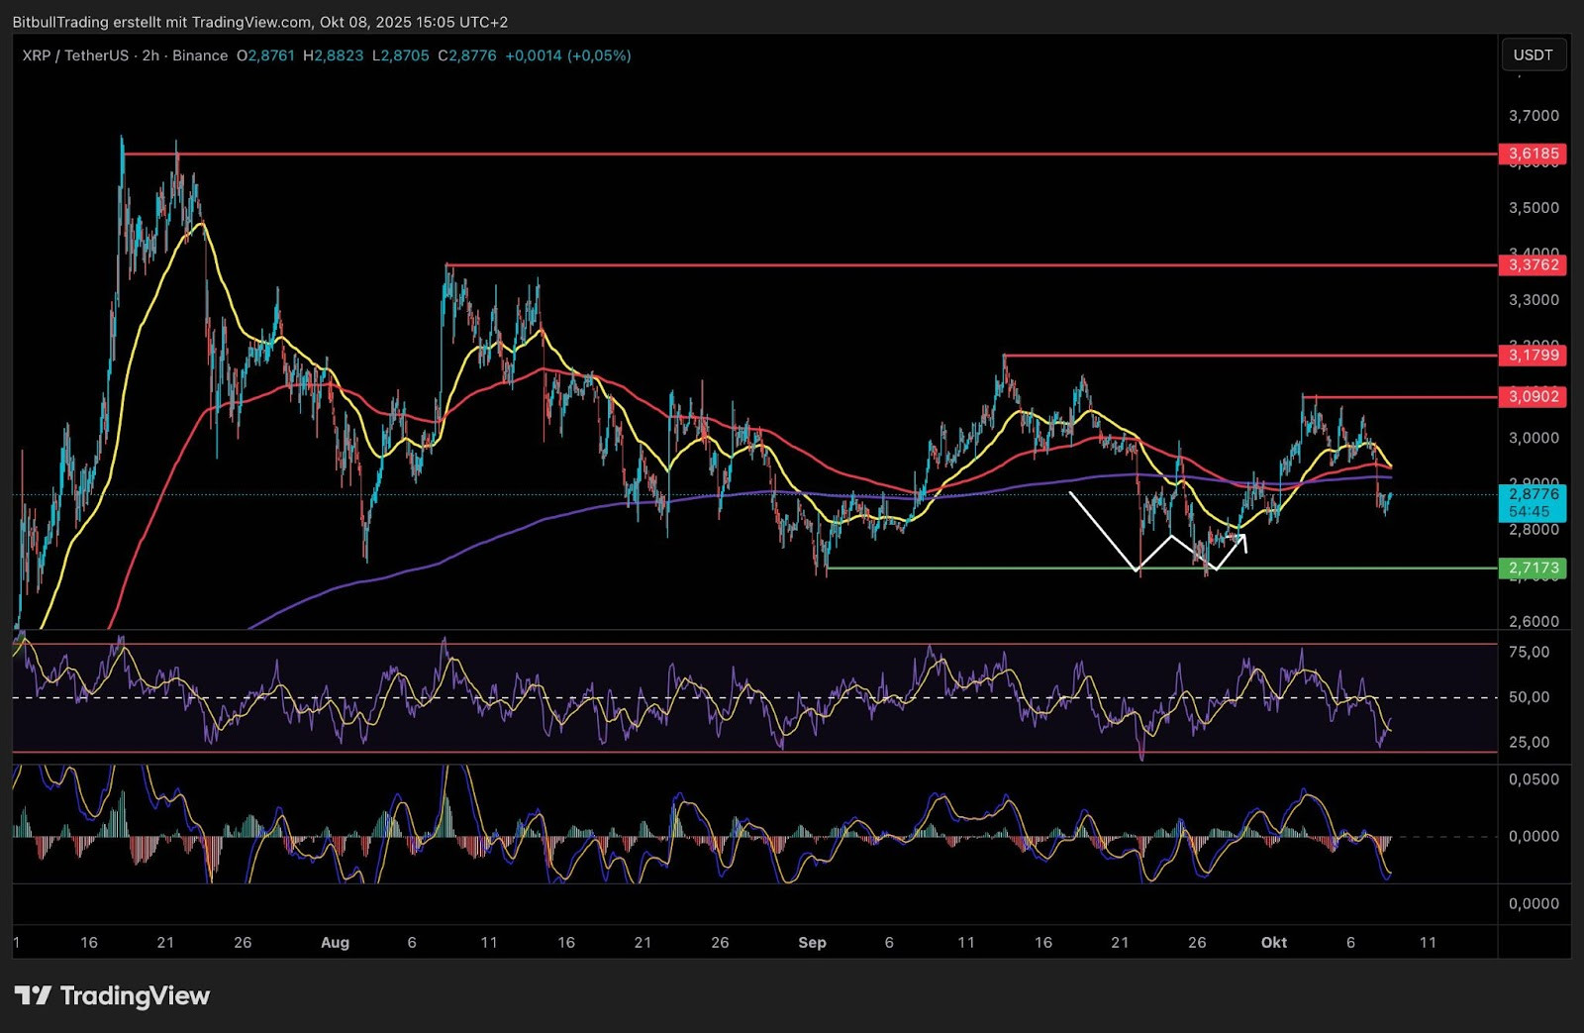
Task: Click the red 3,3762 price tag
Action: [1533, 264]
